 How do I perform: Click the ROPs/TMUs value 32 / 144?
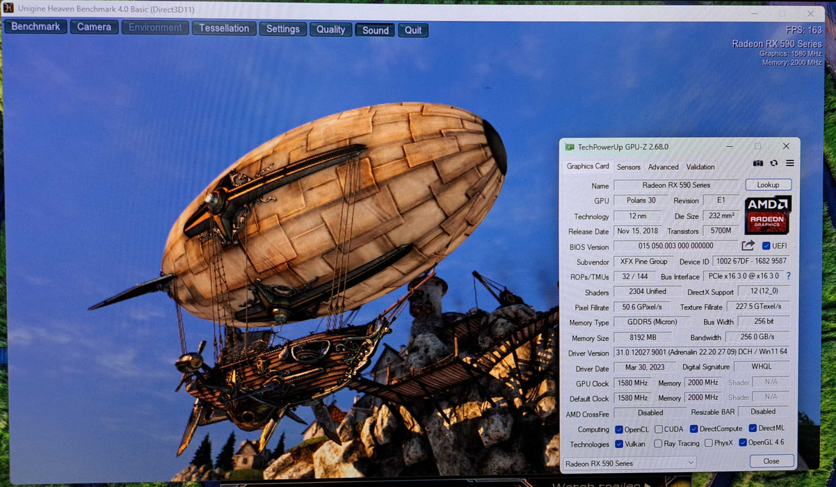(x=634, y=277)
